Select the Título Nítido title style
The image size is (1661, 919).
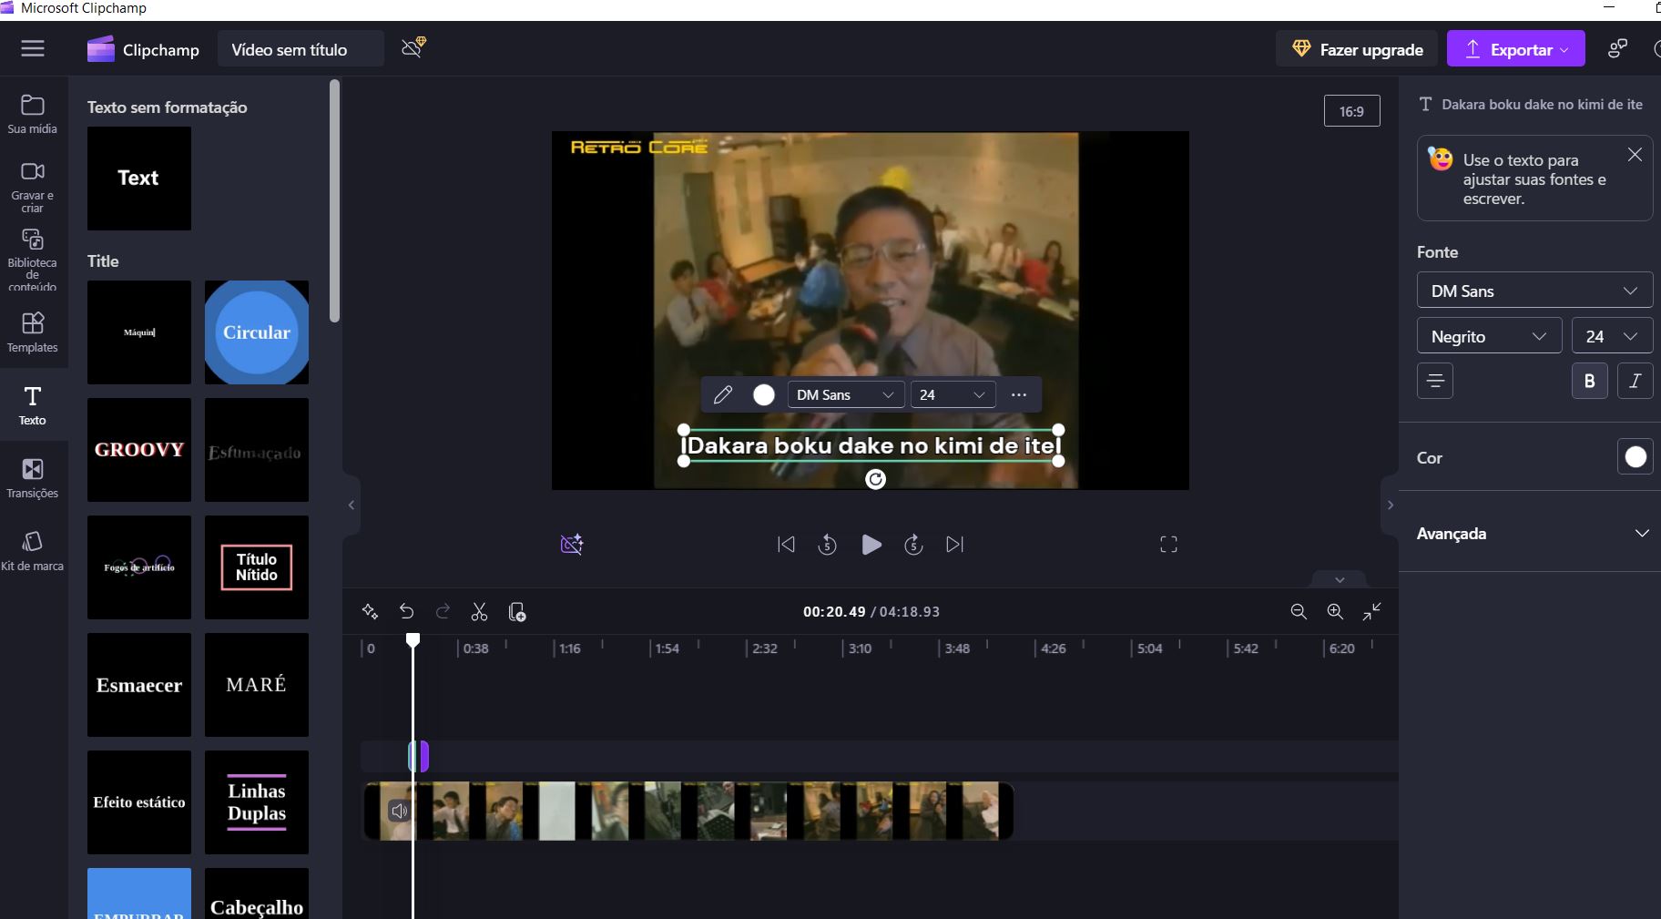(257, 567)
